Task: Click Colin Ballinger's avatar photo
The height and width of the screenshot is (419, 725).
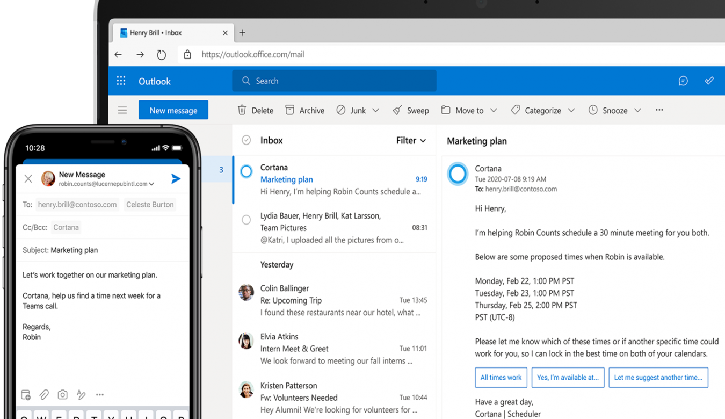Action: tap(246, 292)
